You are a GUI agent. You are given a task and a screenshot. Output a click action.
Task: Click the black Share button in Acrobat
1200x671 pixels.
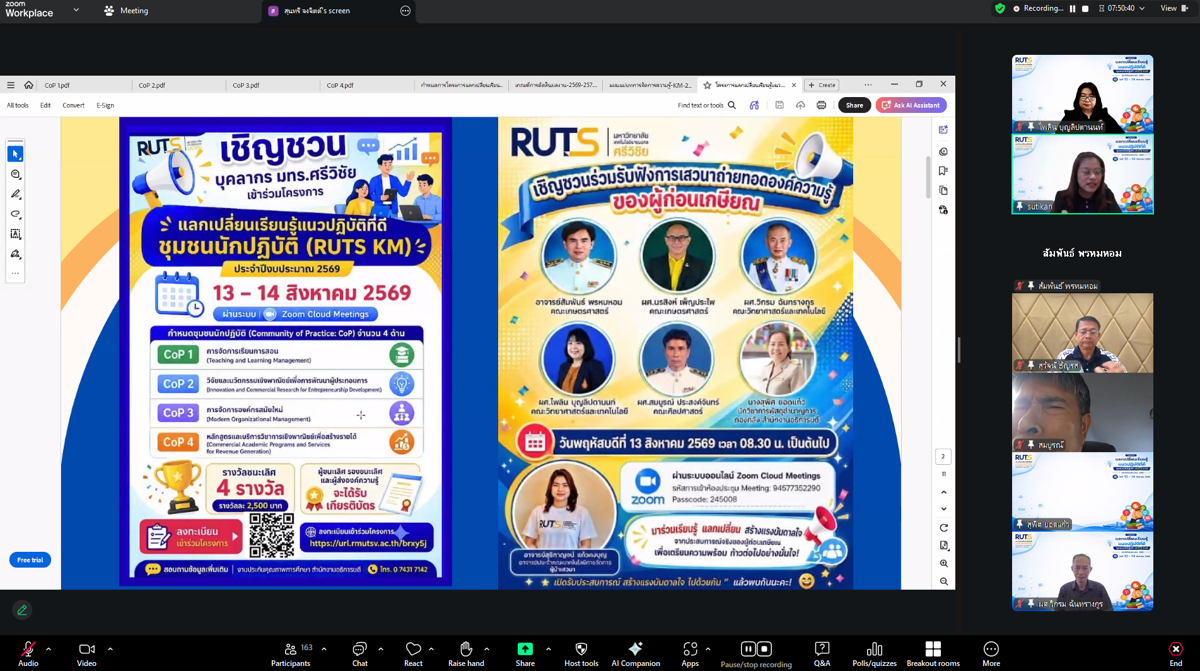[x=854, y=105]
